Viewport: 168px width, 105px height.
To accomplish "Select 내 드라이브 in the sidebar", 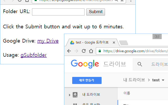I will (x=91, y=94).
